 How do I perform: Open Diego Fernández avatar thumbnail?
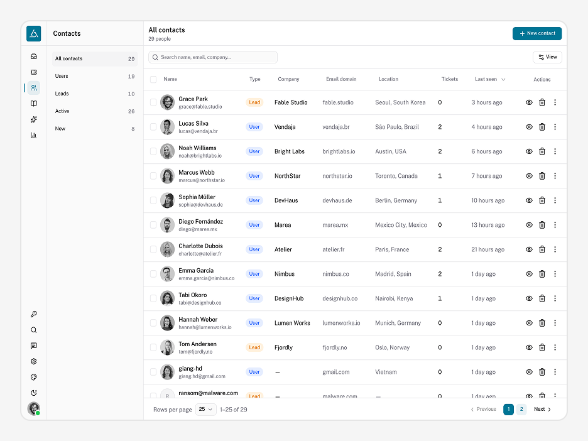167,225
